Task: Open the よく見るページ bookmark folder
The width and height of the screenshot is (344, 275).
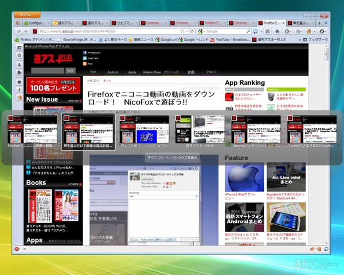Action: pyautogui.click(x=113, y=40)
